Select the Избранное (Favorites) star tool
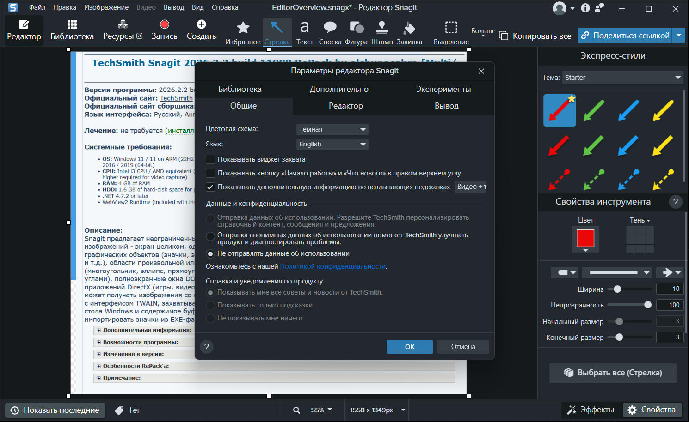The width and height of the screenshot is (689, 422). point(243,32)
